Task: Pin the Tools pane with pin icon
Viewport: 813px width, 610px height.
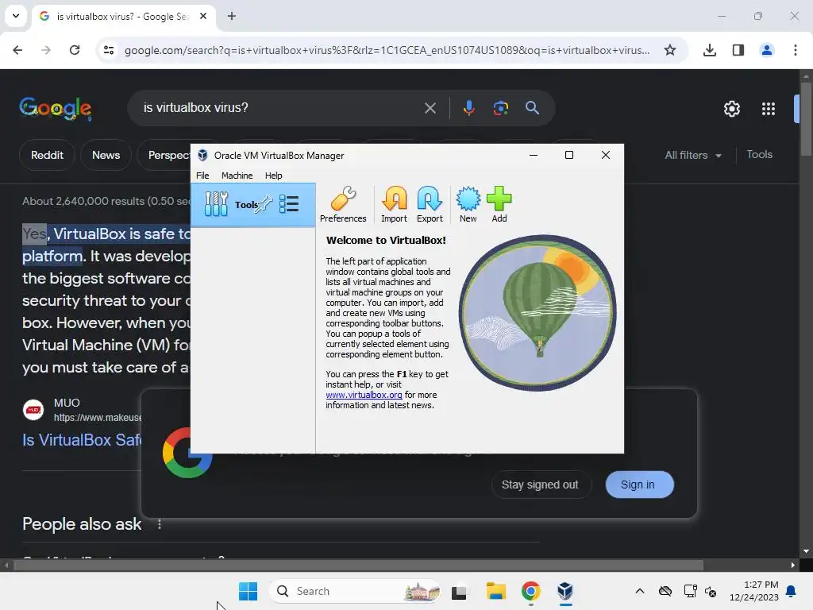Action: click(264, 204)
